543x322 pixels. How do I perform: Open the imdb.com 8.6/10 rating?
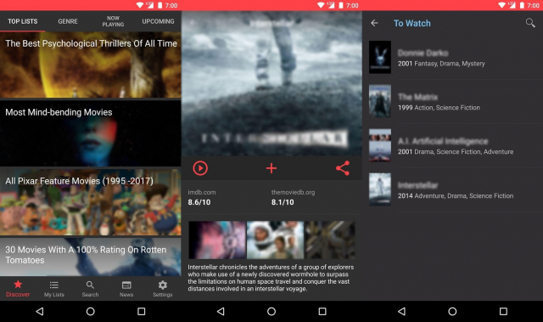202,198
